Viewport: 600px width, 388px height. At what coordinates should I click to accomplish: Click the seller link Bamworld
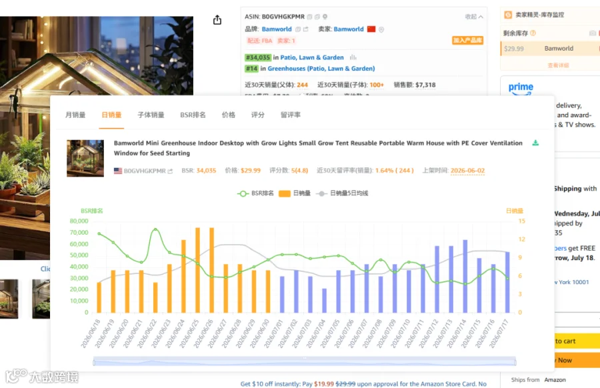[349, 29]
